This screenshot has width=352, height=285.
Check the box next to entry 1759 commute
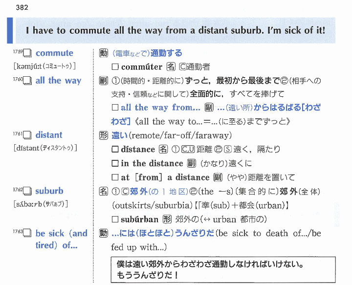click(x=27, y=53)
